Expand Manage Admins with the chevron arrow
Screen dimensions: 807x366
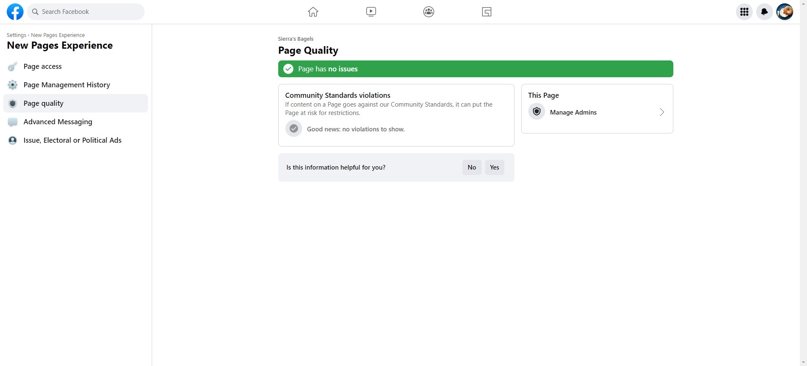(x=662, y=112)
